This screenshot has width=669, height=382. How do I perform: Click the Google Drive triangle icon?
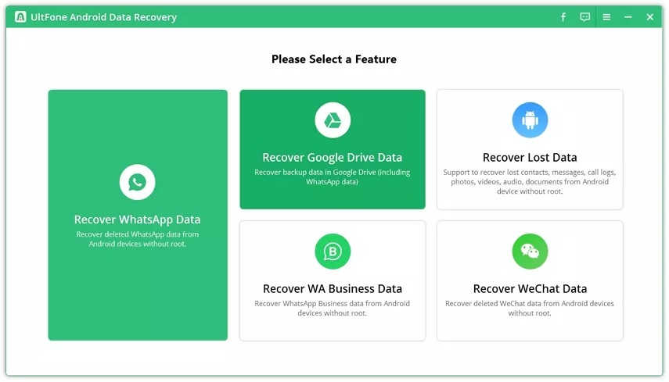coord(333,120)
